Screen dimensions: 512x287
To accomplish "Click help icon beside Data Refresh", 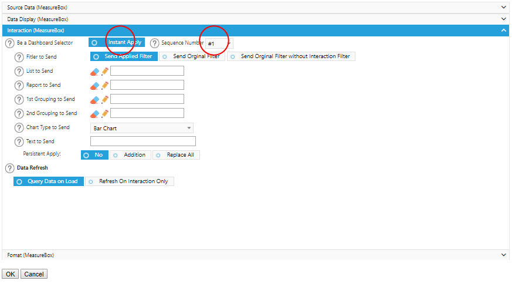I will coord(9,168).
